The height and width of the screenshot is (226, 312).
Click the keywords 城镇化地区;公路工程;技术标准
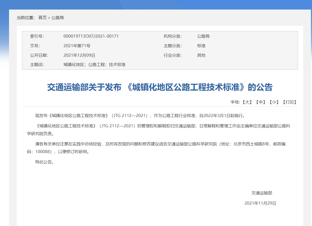[94, 65]
